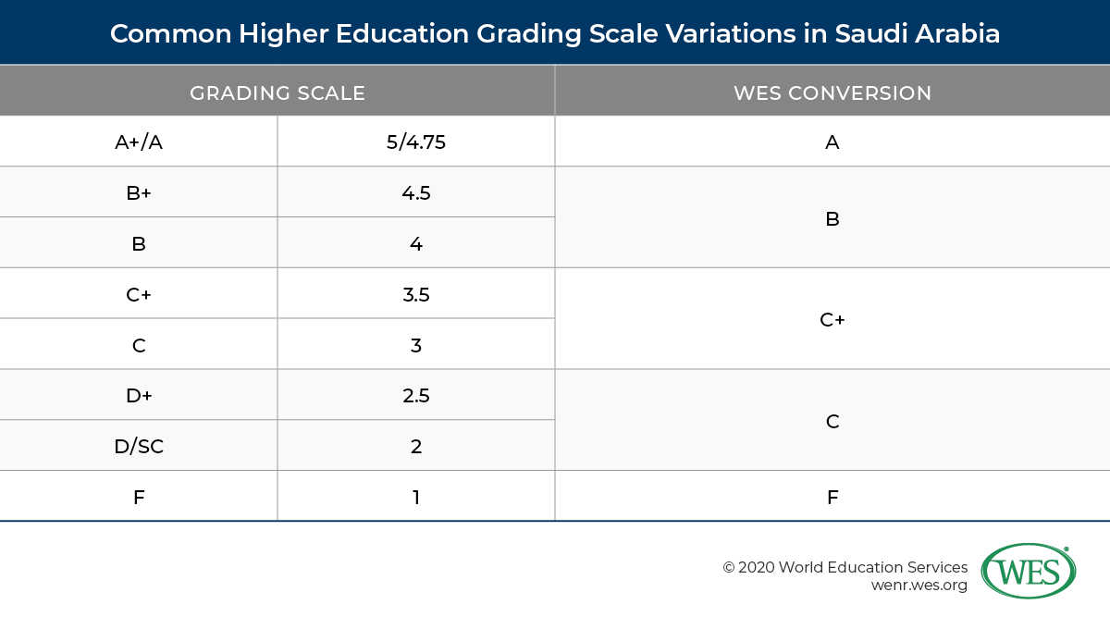Image resolution: width=1110 pixels, height=629 pixels.
Task: Select the 5/4.75 grade point cell
Action: coord(416,142)
